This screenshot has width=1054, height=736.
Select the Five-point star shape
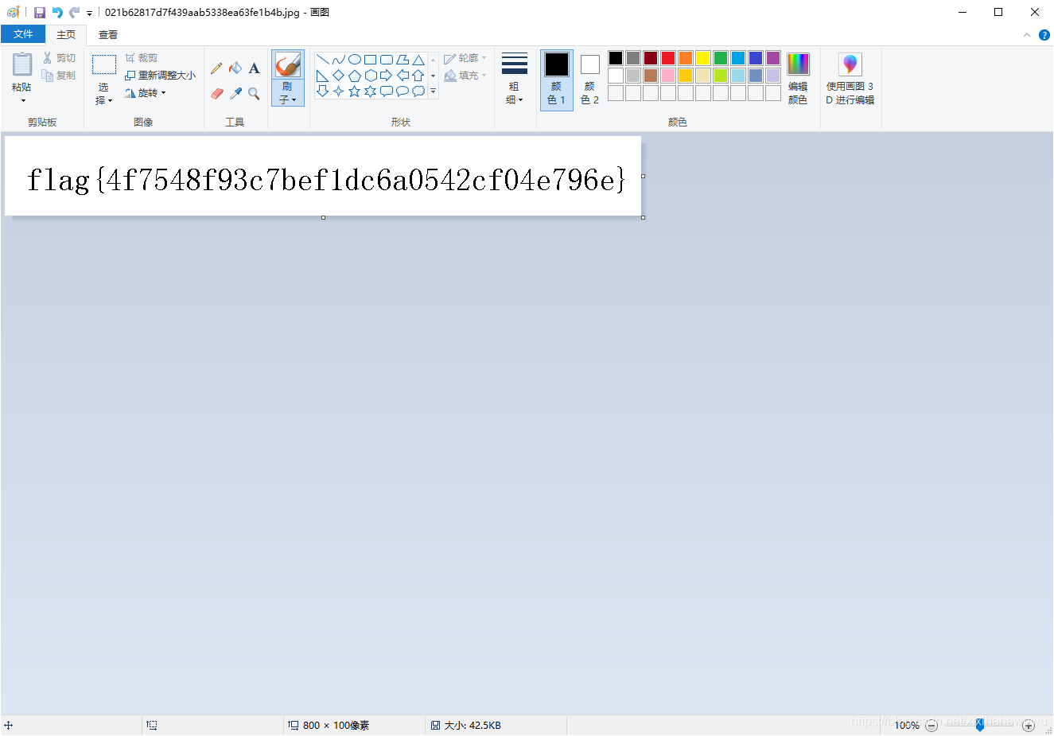click(355, 92)
